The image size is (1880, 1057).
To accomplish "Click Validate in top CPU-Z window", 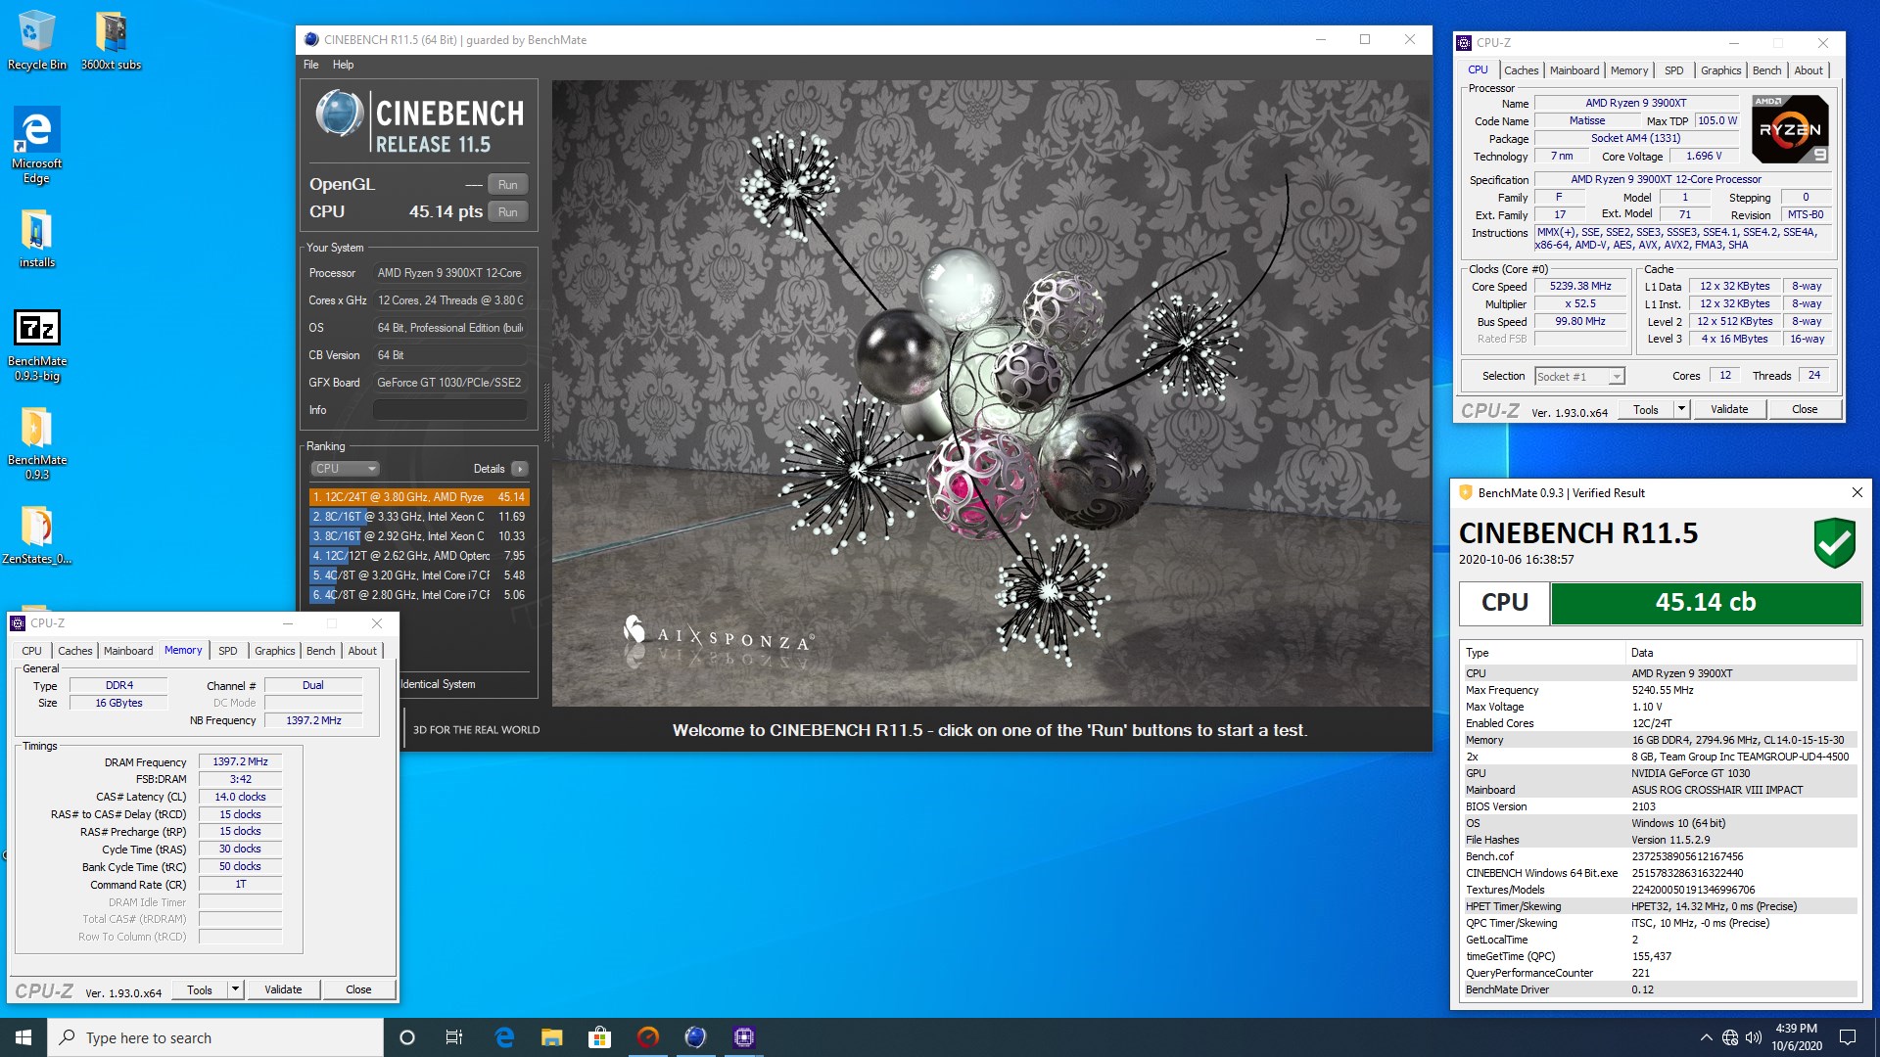I will (1729, 410).
